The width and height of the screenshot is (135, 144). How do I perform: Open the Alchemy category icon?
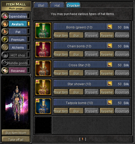pyautogui.click(x=5, y=47)
